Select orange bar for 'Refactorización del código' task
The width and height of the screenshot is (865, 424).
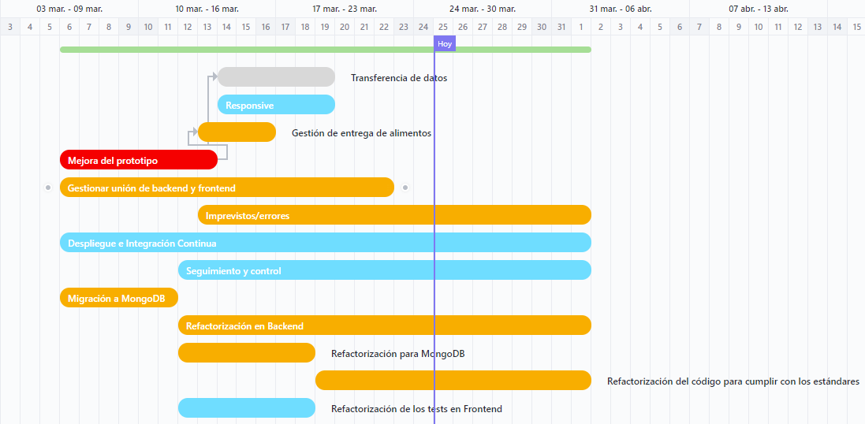click(453, 381)
